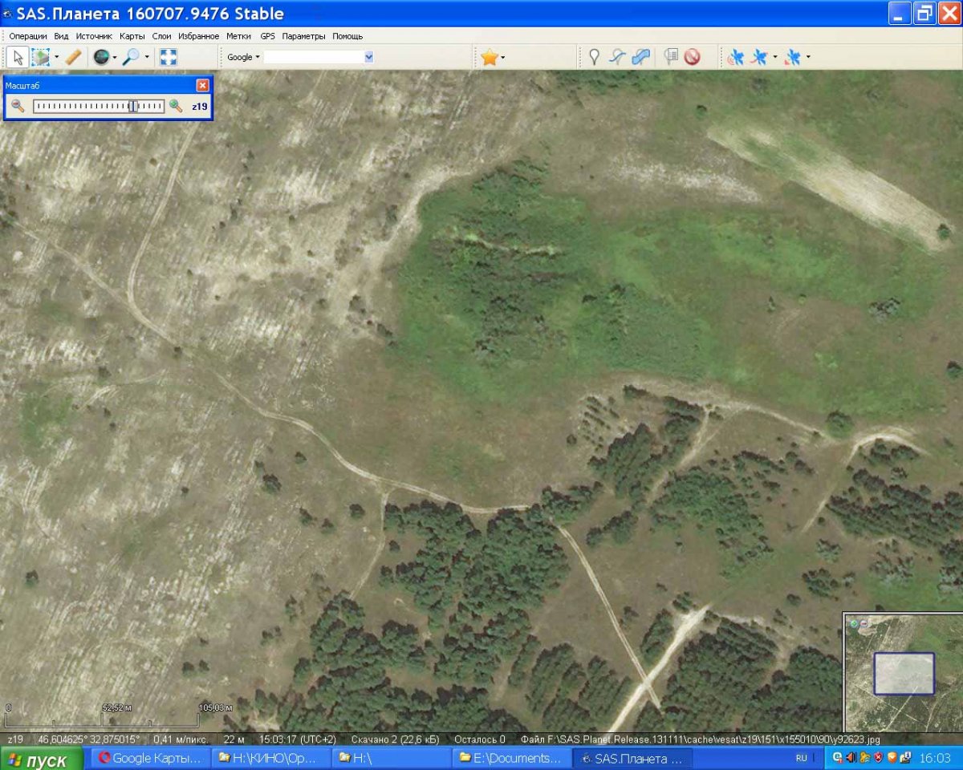963x770 pixels.
Task: Select the add polygon tool
Action: coord(641,57)
